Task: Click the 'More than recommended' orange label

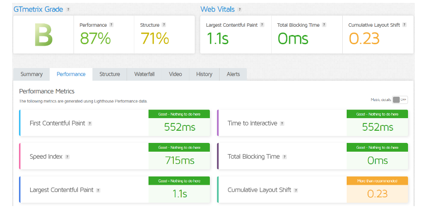Action: (377, 181)
